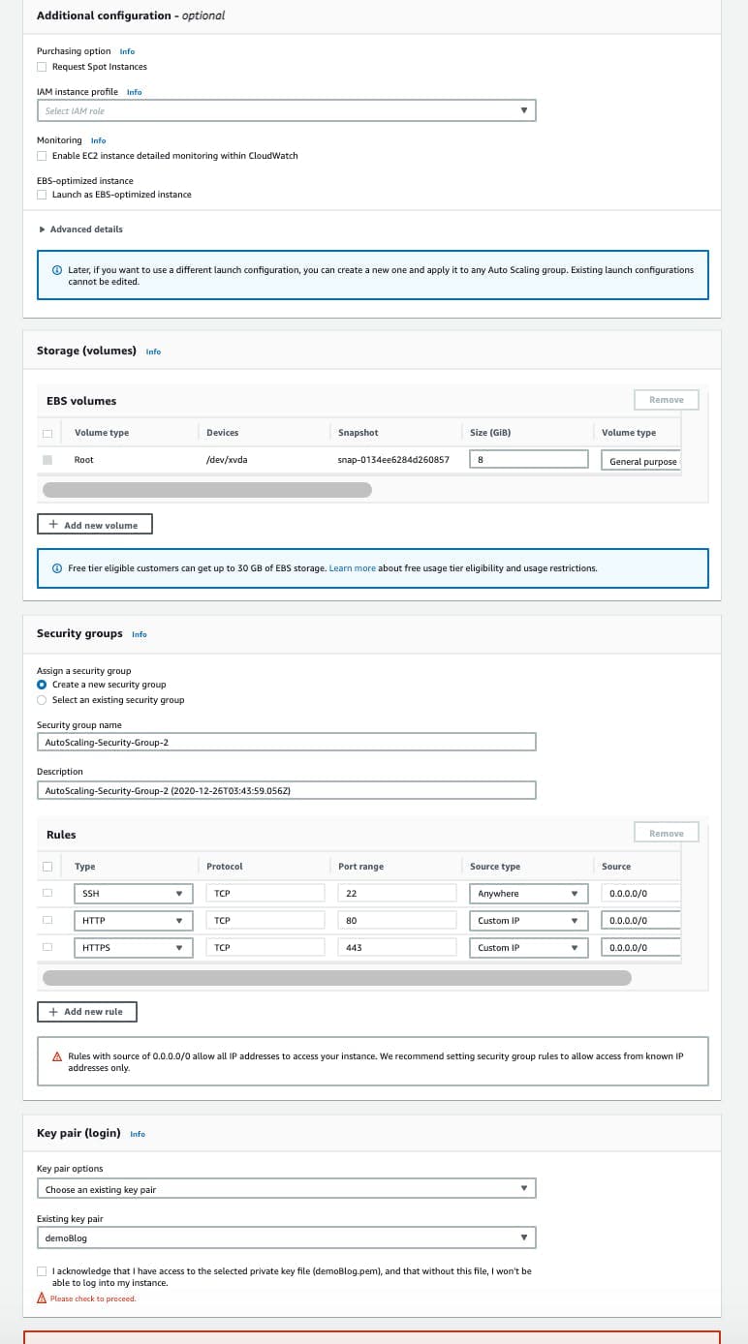The width and height of the screenshot is (748, 1344).
Task: Click the Rules table horizontal scrollbar
Action: 337,978
